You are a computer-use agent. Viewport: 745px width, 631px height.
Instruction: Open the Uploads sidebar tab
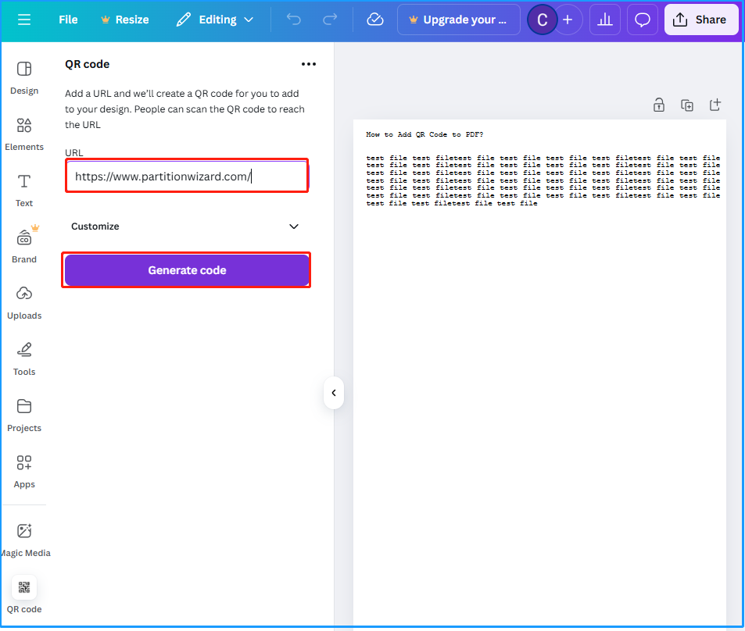[24, 303]
